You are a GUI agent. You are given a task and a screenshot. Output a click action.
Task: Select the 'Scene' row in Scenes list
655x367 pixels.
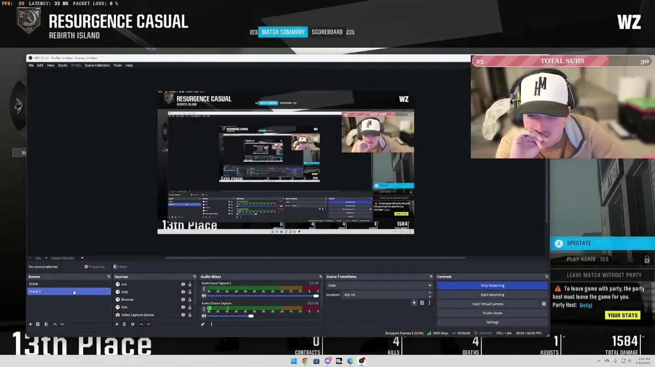[x=69, y=284]
